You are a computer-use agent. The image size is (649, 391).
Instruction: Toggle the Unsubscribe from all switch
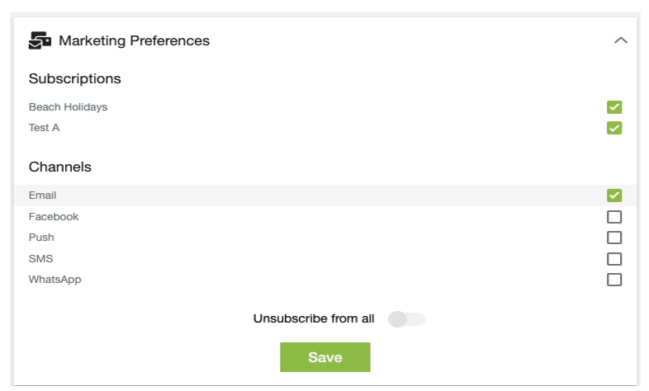pyautogui.click(x=406, y=319)
